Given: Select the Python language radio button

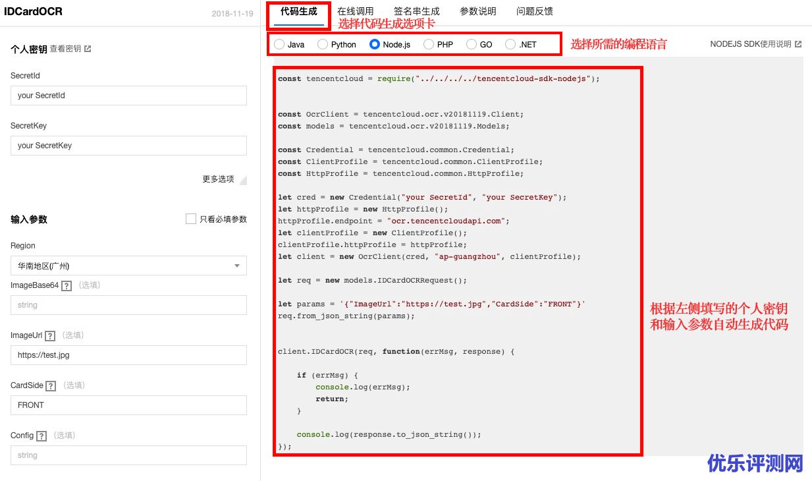Looking at the screenshot, I should pos(323,44).
